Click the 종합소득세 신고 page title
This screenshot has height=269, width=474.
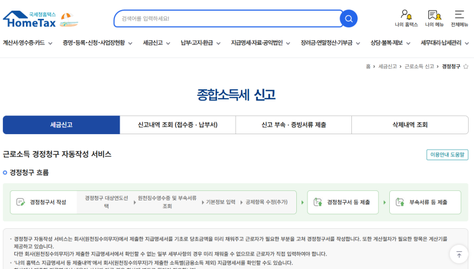click(236, 95)
